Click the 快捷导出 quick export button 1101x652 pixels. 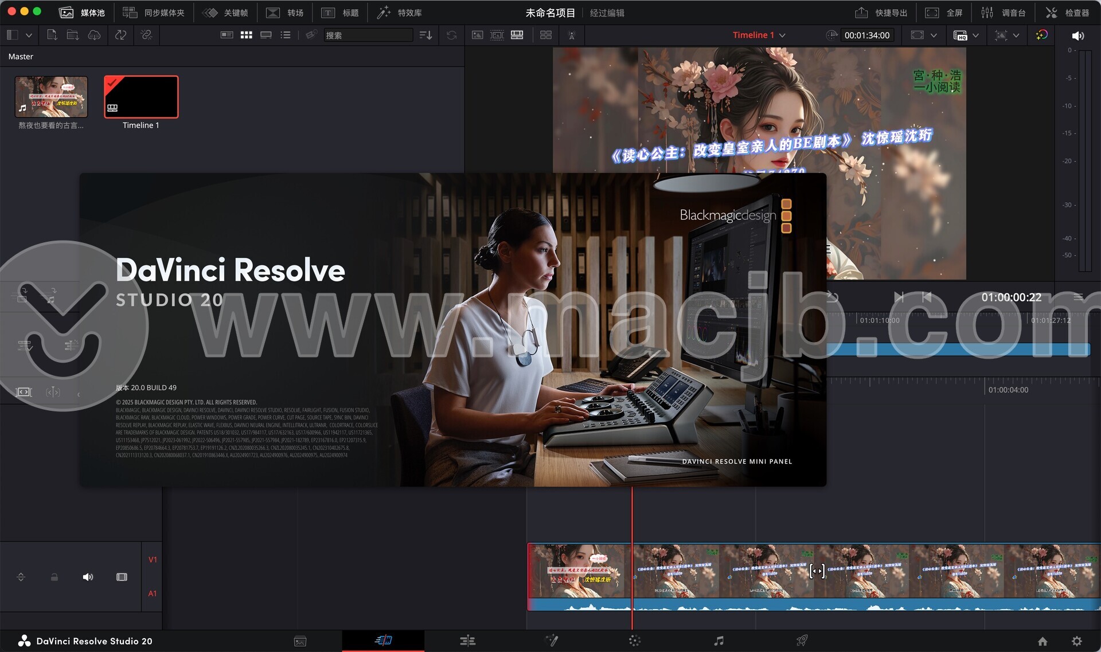(x=881, y=13)
